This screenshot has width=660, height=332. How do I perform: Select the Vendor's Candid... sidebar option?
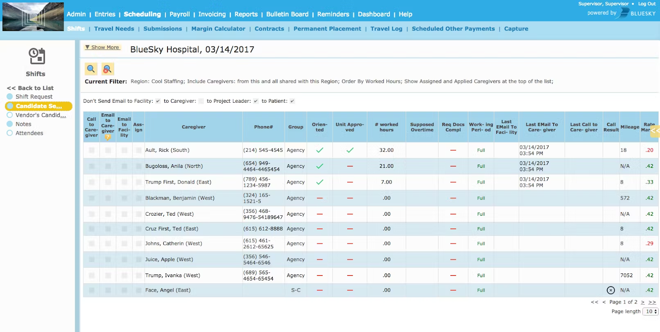pyautogui.click(x=36, y=115)
